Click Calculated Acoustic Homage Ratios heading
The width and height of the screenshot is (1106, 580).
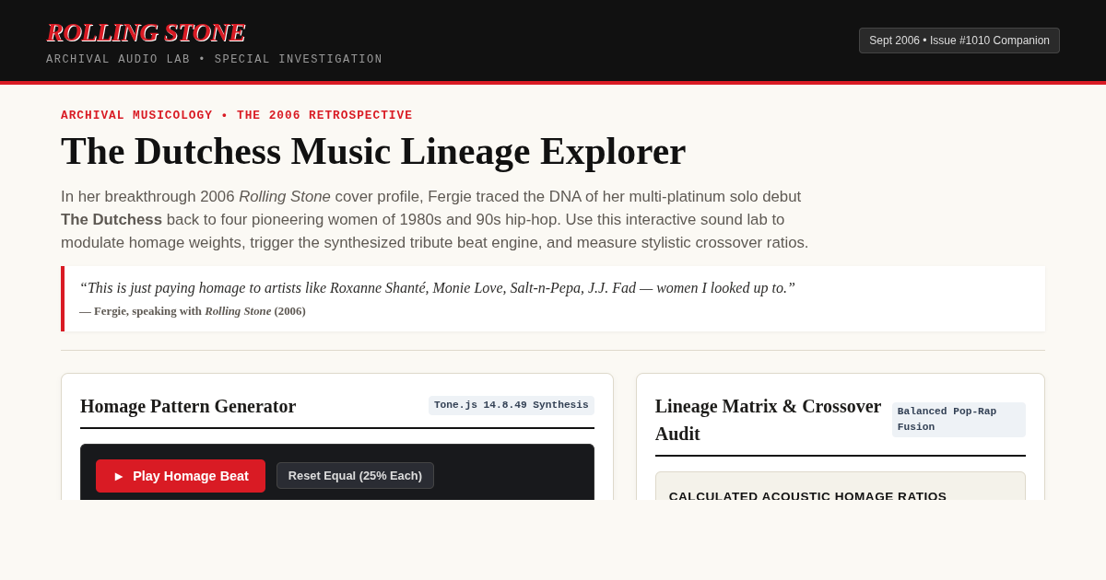[x=807, y=495]
